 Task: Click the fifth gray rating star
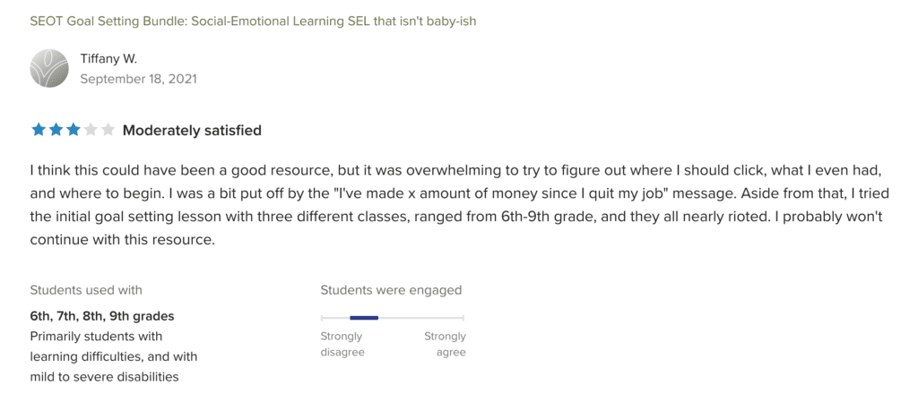(108, 130)
